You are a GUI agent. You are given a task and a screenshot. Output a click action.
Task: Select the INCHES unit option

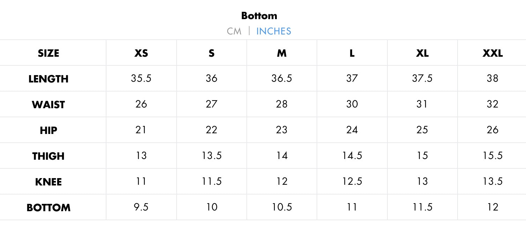coord(274,31)
